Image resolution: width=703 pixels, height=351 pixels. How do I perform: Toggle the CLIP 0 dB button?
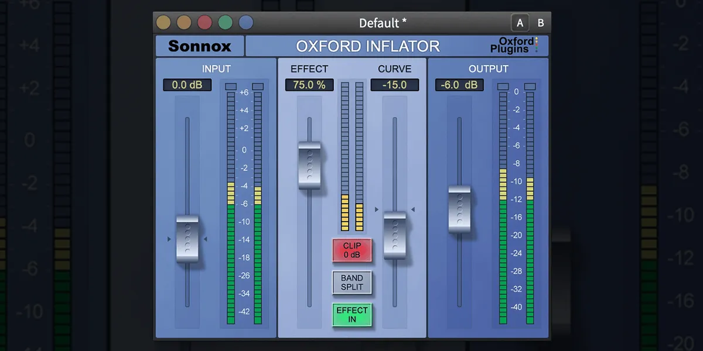coord(352,250)
